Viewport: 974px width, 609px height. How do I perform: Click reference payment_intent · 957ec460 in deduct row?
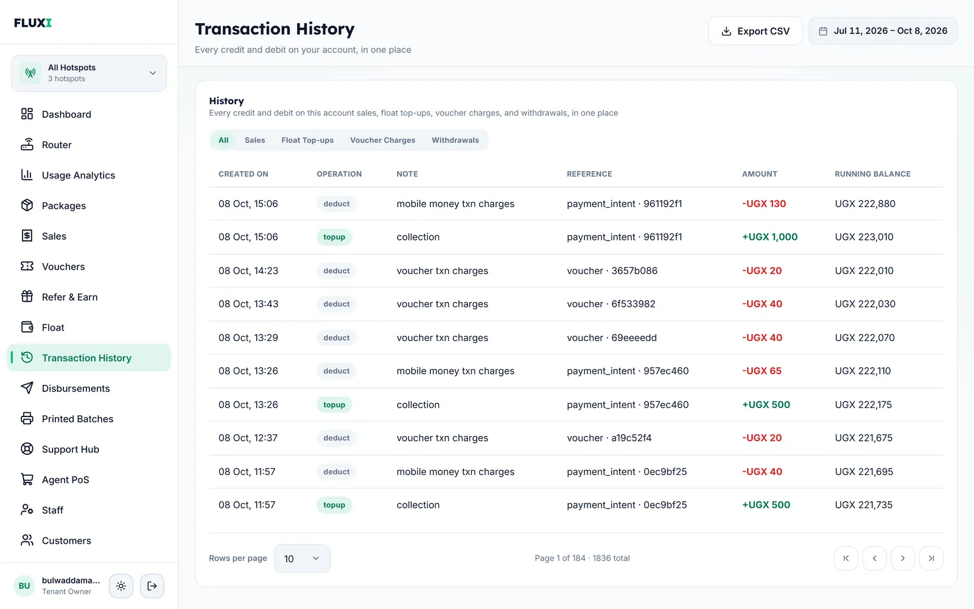(x=628, y=371)
